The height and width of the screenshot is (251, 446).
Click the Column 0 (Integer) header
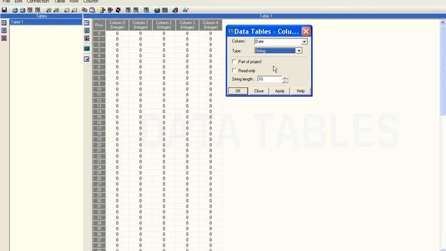pyautogui.click(x=117, y=25)
